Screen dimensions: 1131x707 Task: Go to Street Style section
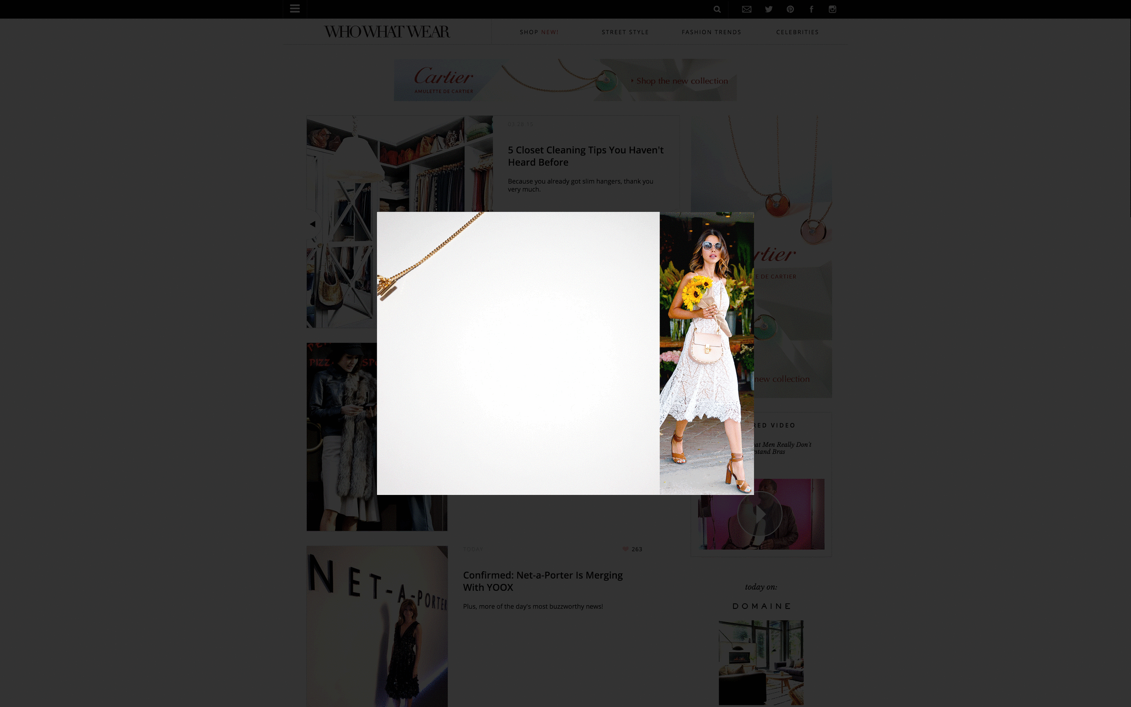click(x=625, y=32)
